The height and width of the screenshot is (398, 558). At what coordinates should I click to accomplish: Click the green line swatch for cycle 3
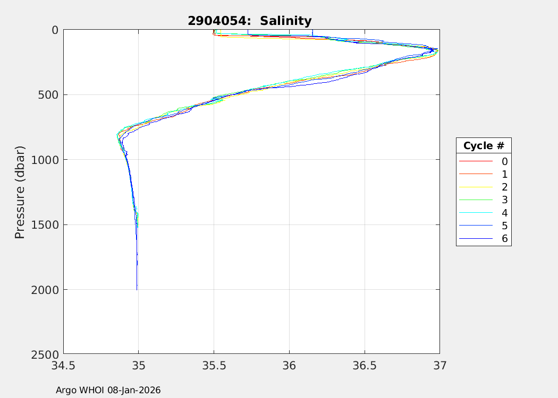[476, 200]
